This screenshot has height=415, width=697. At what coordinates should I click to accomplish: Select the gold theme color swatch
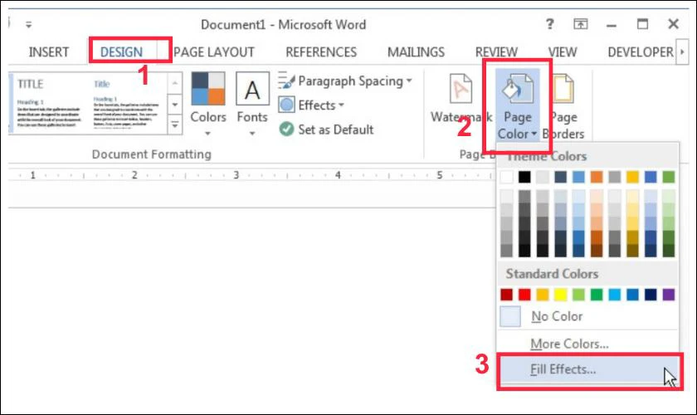[632, 177]
